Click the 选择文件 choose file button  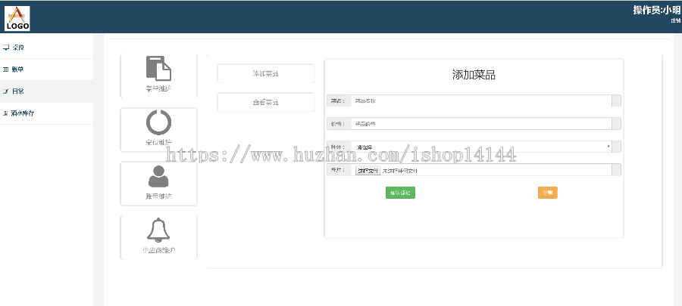point(368,171)
